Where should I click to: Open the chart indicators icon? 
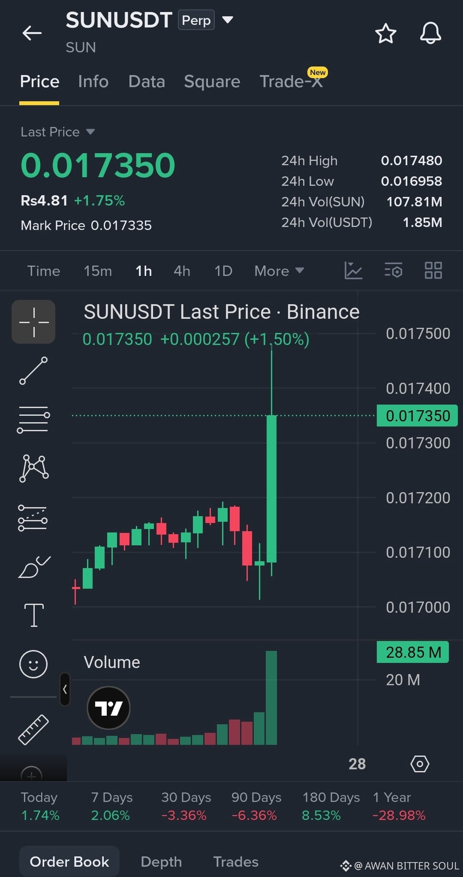click(353, 271)
